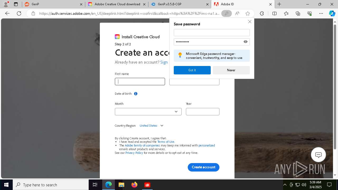This screenshot has width=338, height=190.
Task: Open the personalized link
Action: click(x=206, y=145)
